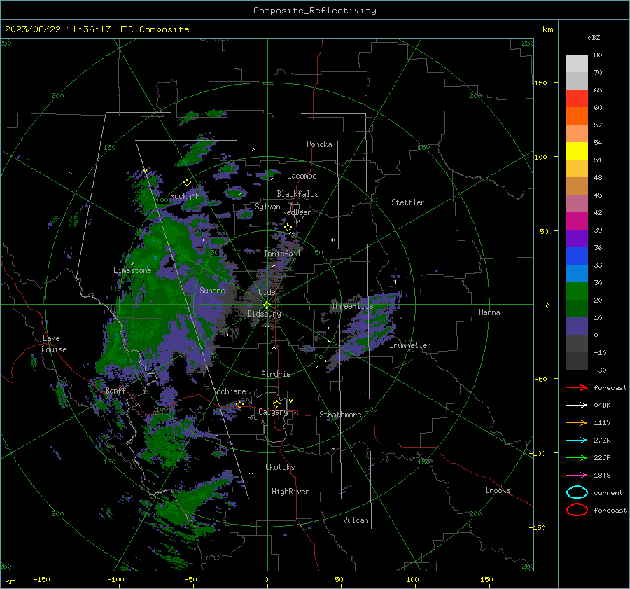Click the Sylvan label on map
Image resolution: width=630 pixels, height=589 pixels.
tap(267, 207)
